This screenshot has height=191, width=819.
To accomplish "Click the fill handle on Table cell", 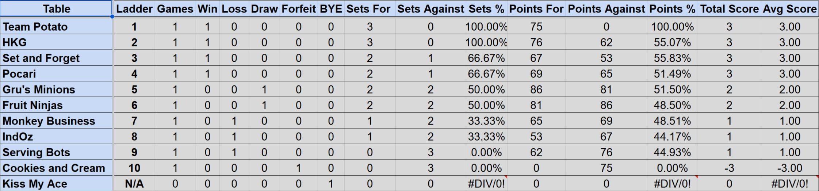I will pos(112,16).
